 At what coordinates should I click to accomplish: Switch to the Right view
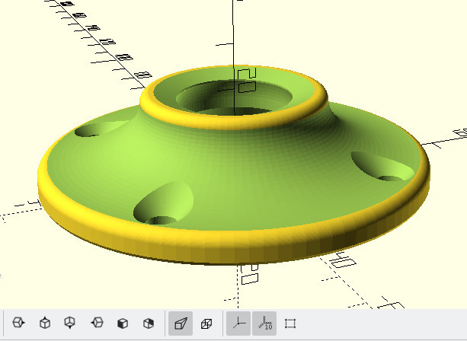pyautogui.click(x=19, y=323)
